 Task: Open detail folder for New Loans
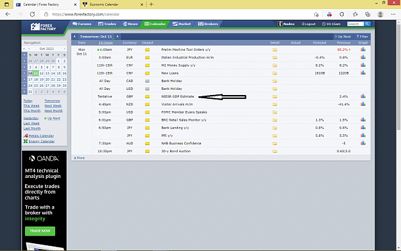[275, 73]
